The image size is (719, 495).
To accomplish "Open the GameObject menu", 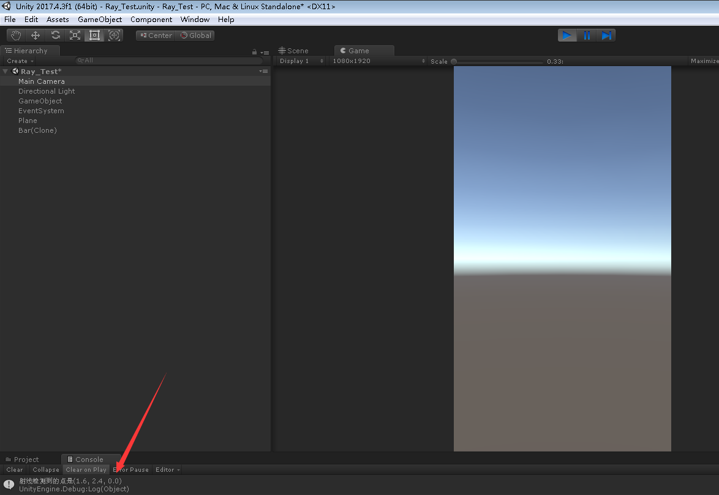I will click(x=100, y=19).
